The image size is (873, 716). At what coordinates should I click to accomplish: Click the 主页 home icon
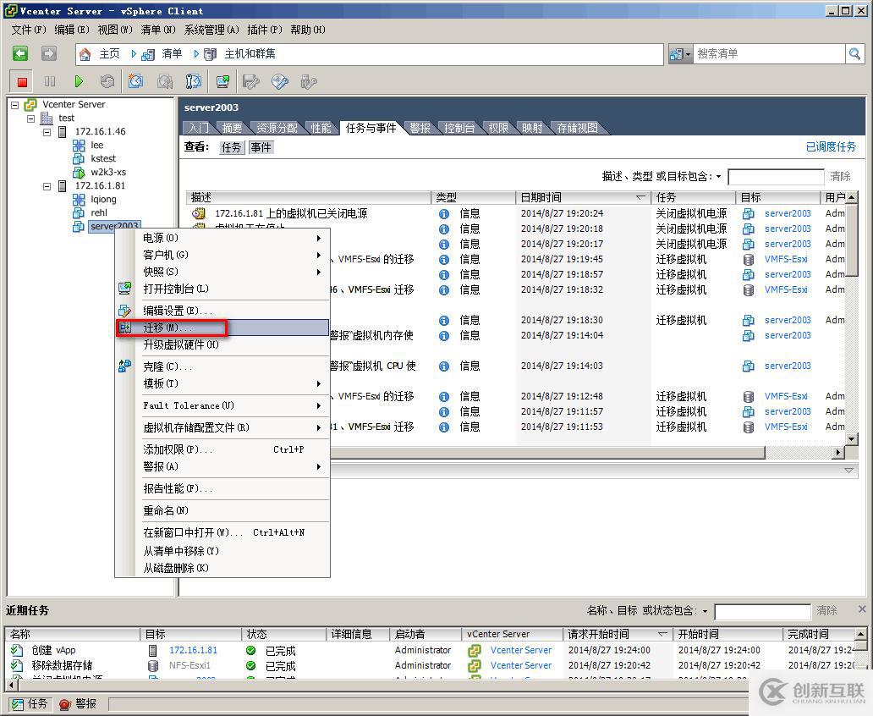[x=85, y=53]
